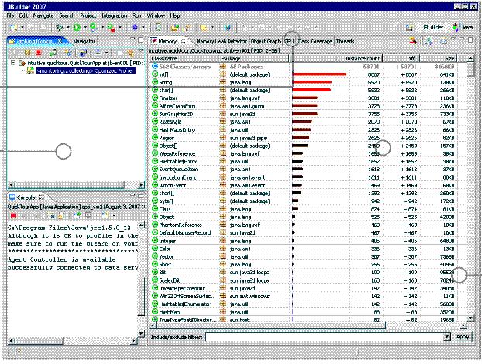This screenshot has width=482, height=364.
Task: Switch to the JBuilder perspective
Action: tap(432, 27)
